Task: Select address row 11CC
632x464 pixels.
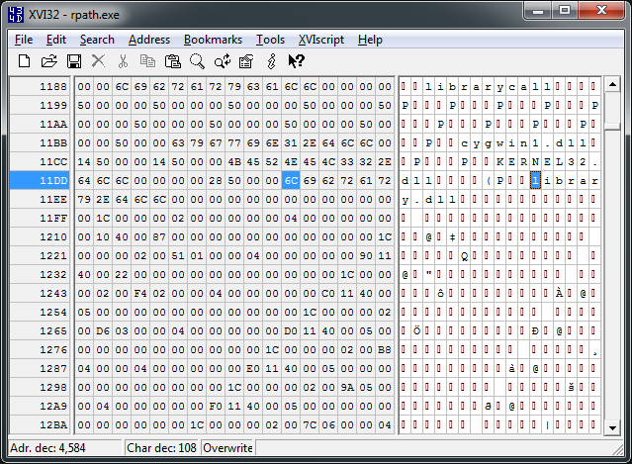Action: (x=40, y=161)
